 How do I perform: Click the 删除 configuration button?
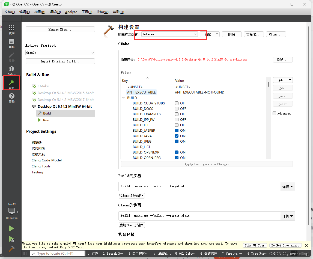click(x=232, y=34)
